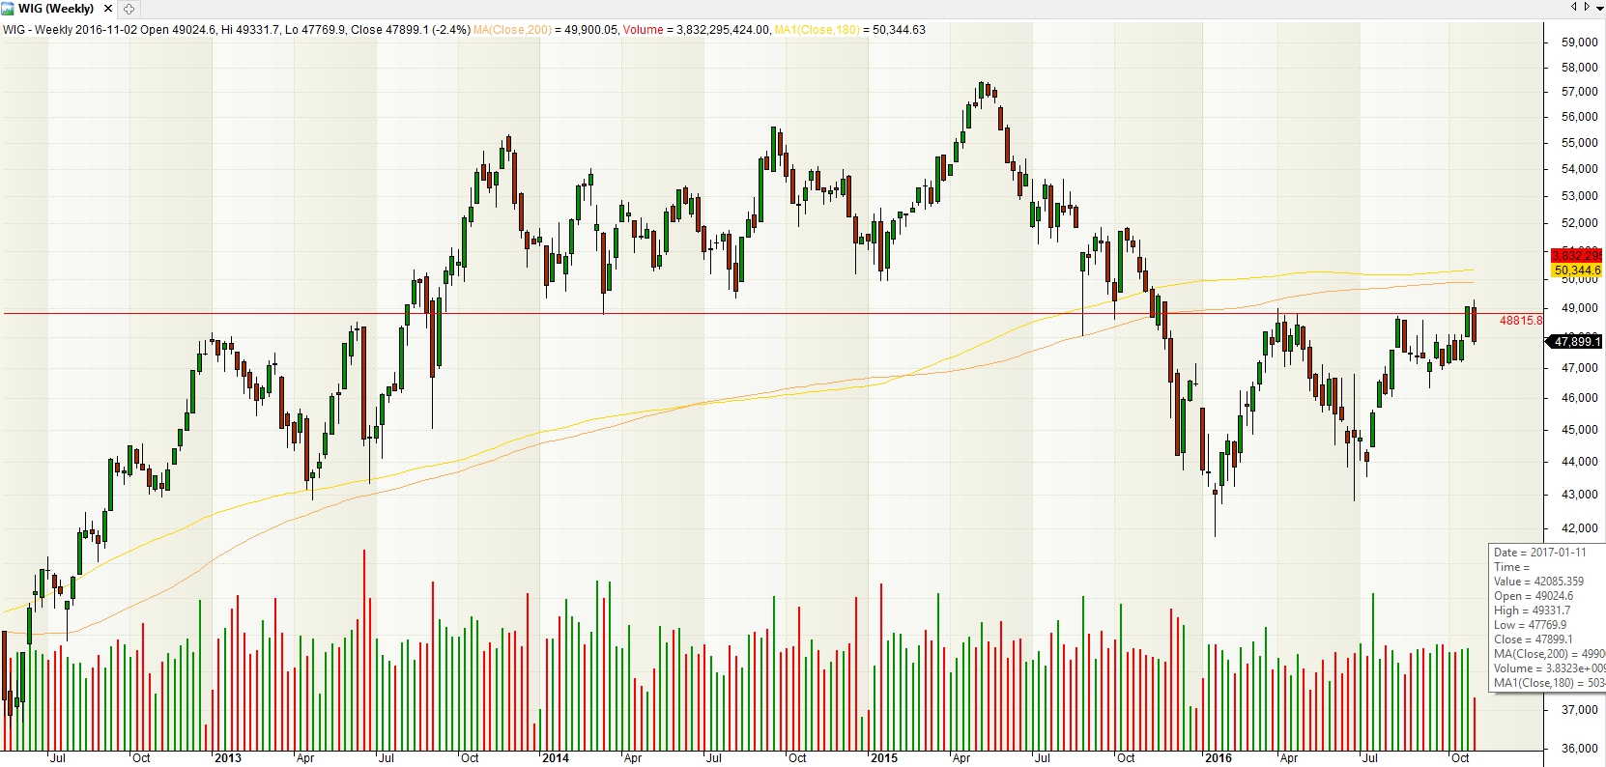This screenshot has height=767, width=1606.
Task: Click the 59,000 price axis label
Action: pyautogui.click(x=1579, y=43)
